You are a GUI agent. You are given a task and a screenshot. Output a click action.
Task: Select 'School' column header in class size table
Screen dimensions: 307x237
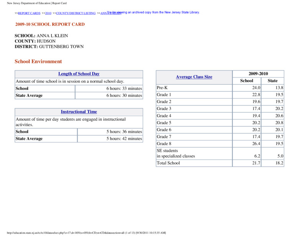coord(247,81)
